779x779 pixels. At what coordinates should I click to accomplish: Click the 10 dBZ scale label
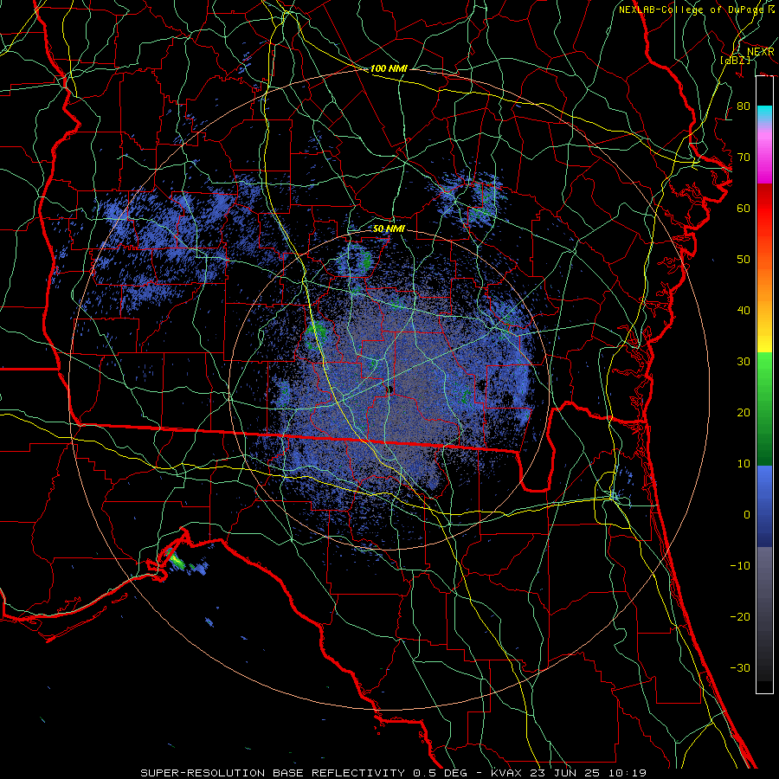coord(744,464)
